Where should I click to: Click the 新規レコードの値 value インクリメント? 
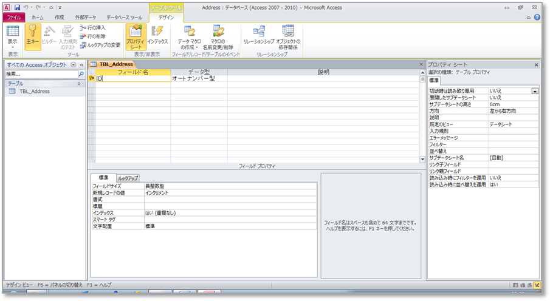[230, 193]
